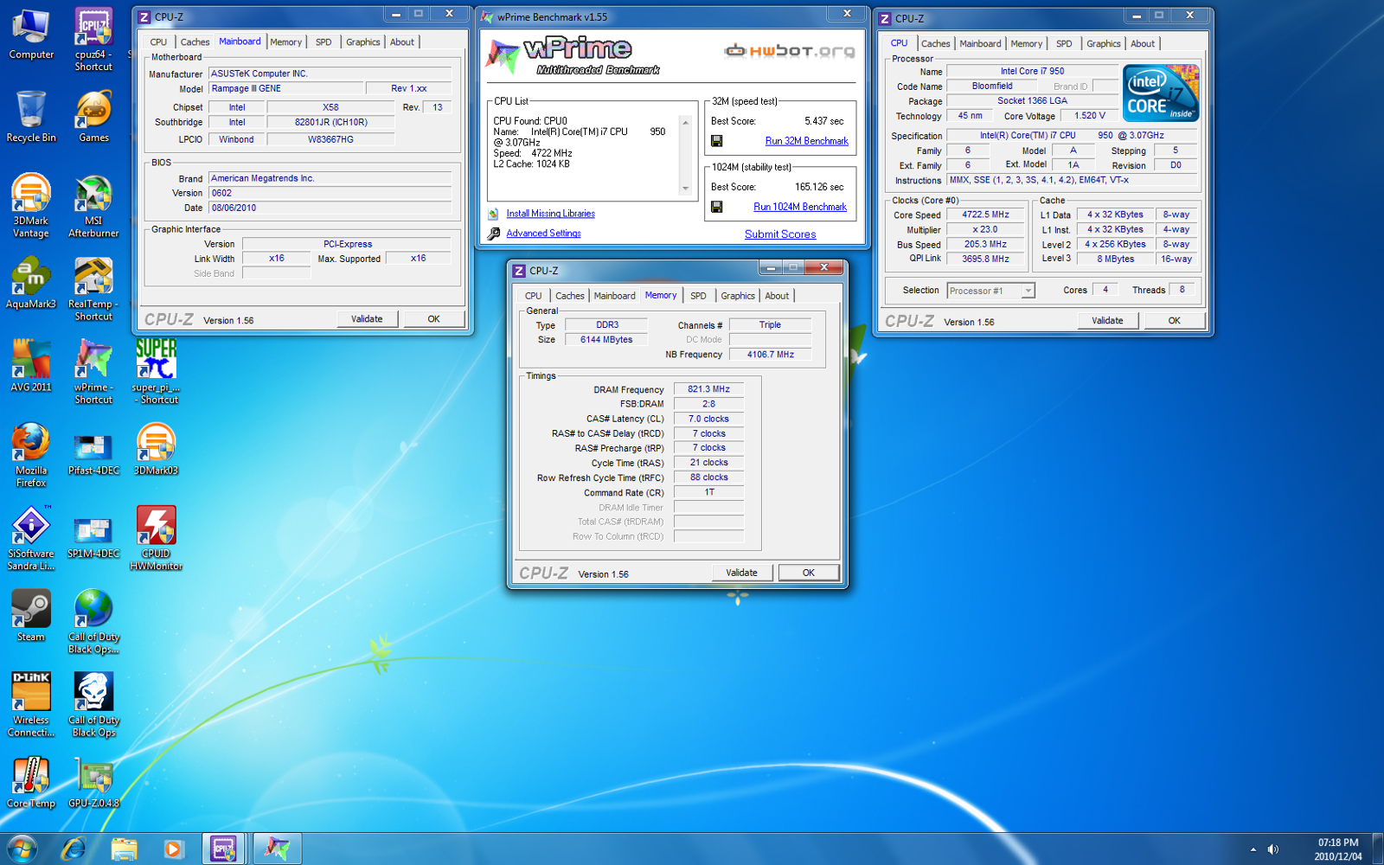This screenshot has height=865, width=1384.
Task: Open Internet Explorer in taskbar
Action: tap(74, 849)
